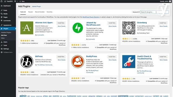The image size is (173, 97).
Task: Install the bbPress plugin
Action: (x=61, y=57)
